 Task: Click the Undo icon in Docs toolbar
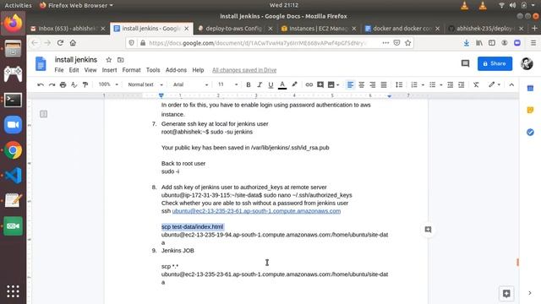coord(41,84)
